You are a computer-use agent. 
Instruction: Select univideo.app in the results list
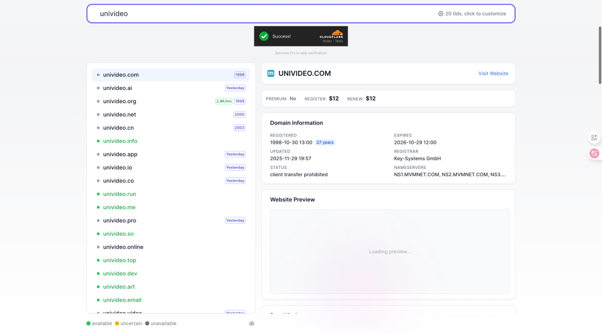[171, 154]
